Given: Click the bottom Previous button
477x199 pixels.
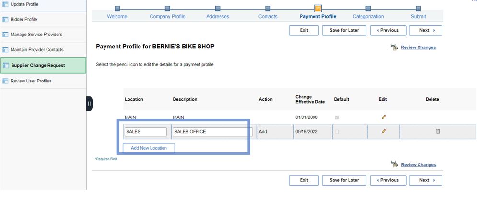Looking at the screenshot, I should (388, 180).
